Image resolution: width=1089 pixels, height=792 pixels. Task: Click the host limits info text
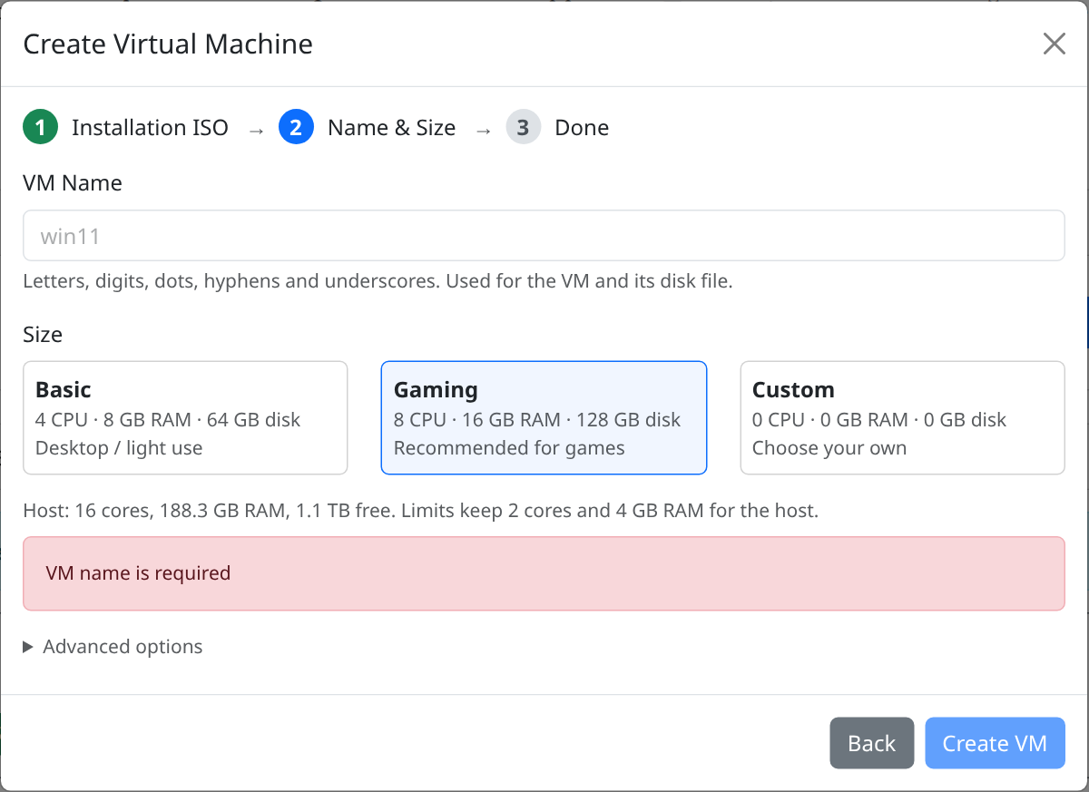[x=420, y=511]
